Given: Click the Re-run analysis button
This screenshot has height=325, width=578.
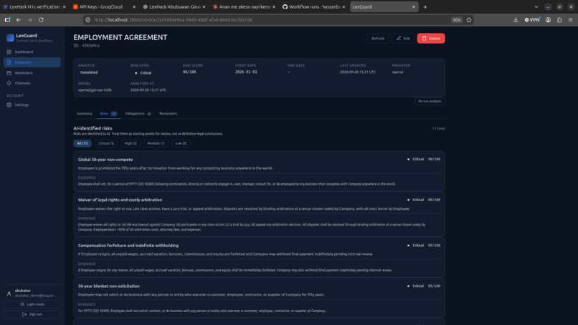Looking at the screenshot, I should point(430,101).
